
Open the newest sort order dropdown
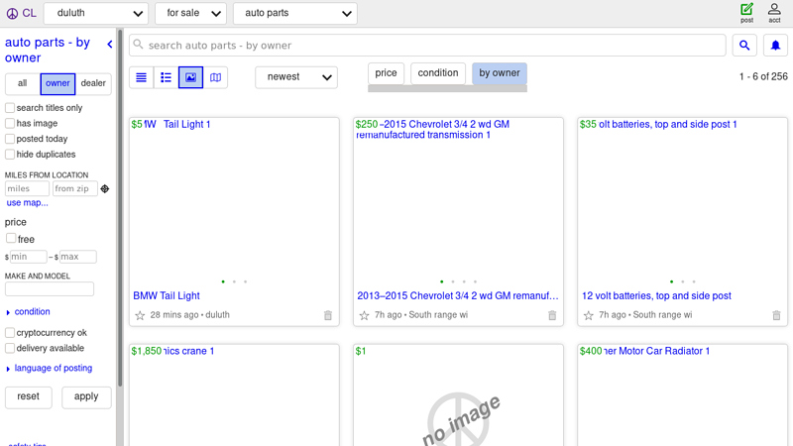(296, 77)
